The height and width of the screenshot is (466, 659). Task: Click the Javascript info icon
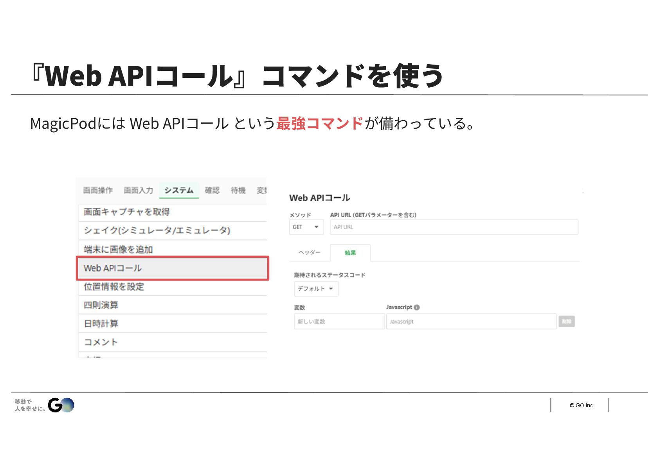[417, 307]
